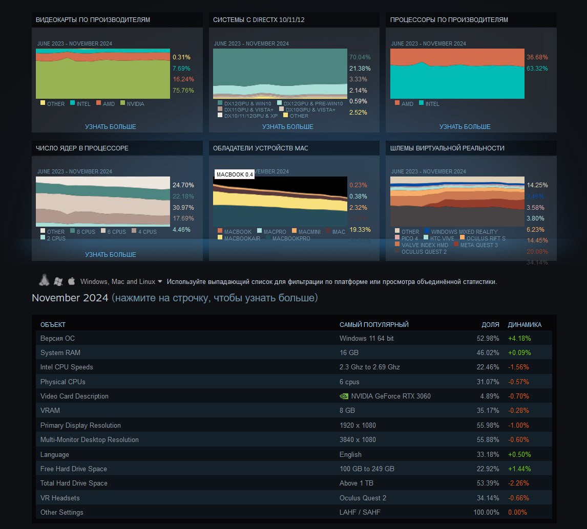Viewport: 587px width, 529px height.
Task: Expand the Multi-Monitor Desktop Resolution row
Action: click(x=294, y=439)
